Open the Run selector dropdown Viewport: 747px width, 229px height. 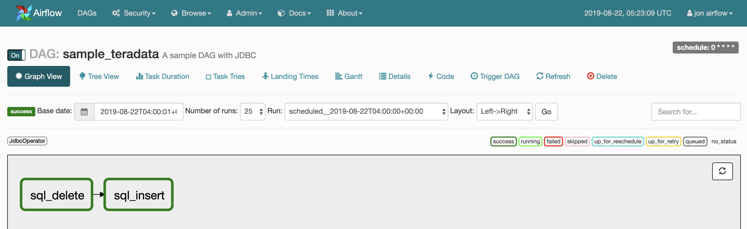click(366, 112)
